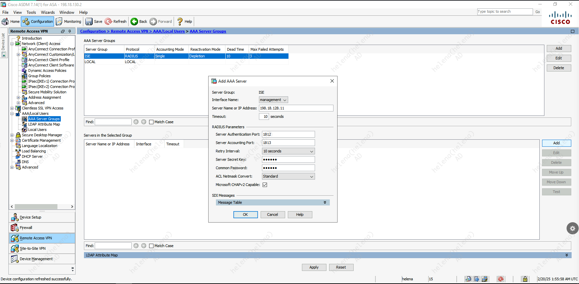
Task: Enable Match Case for AAA Server Groups find
Action: click(x=151, y=122)
